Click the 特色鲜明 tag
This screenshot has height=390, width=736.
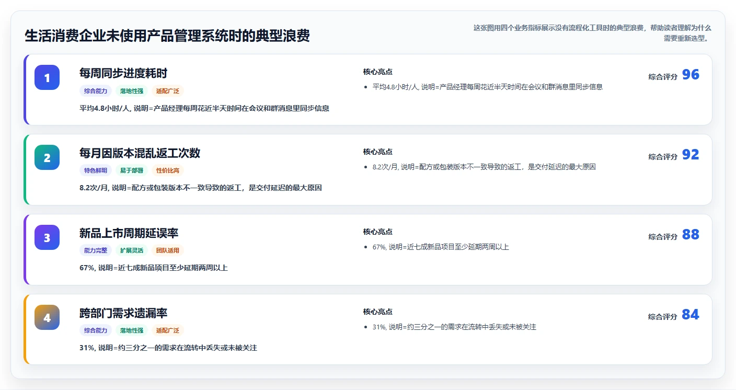click(x=96, y=170)
